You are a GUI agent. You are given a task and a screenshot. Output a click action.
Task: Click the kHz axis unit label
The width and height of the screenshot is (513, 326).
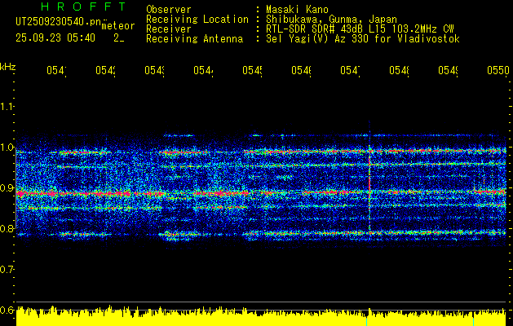tap(8, 67)
